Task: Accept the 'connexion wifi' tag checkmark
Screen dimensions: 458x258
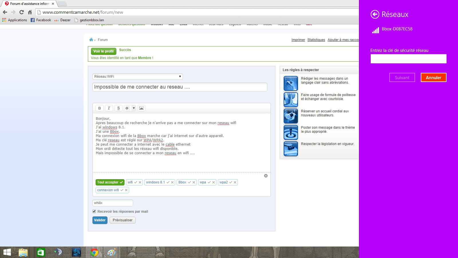Action: 122,190
